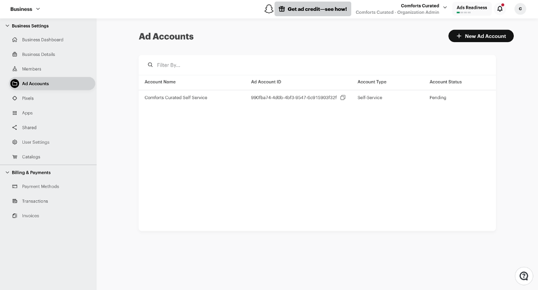Image resolution: width=538 pixels, height=290 pixels.
Task: Click the Ads Readiness progress bar
Action: pos(463,13)
